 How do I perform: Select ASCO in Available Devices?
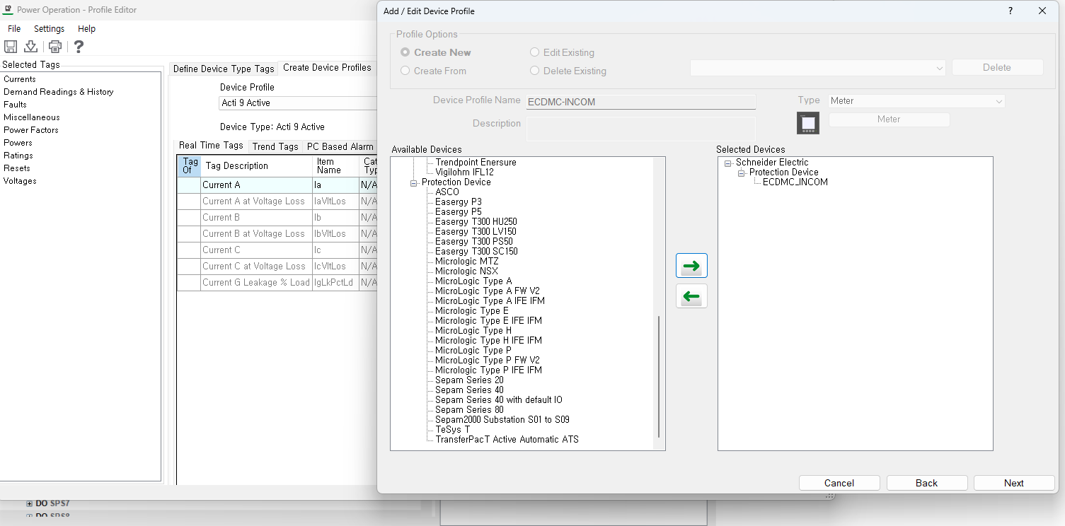pyautogui.click(x=447, y=192)
